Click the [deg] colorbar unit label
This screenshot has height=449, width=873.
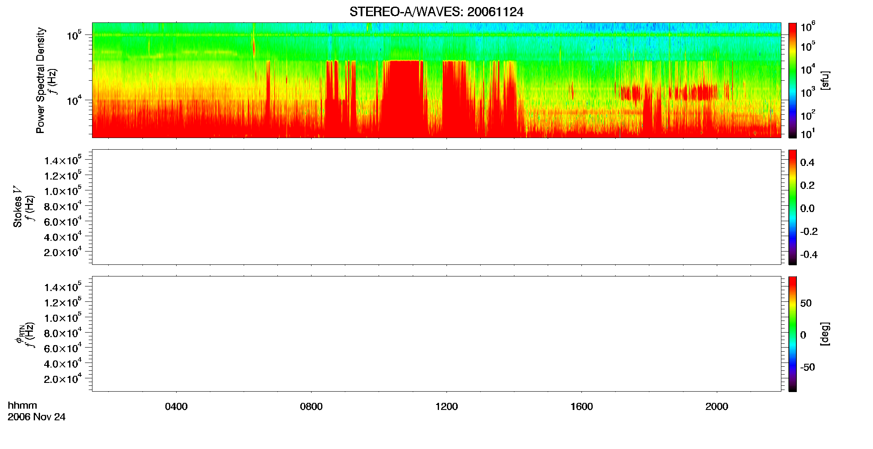coord(825,334)
